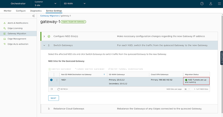Open the Customer 3-site dropdown
The width and height of the screenshot is (223, 117).
[x=45, y=4]
